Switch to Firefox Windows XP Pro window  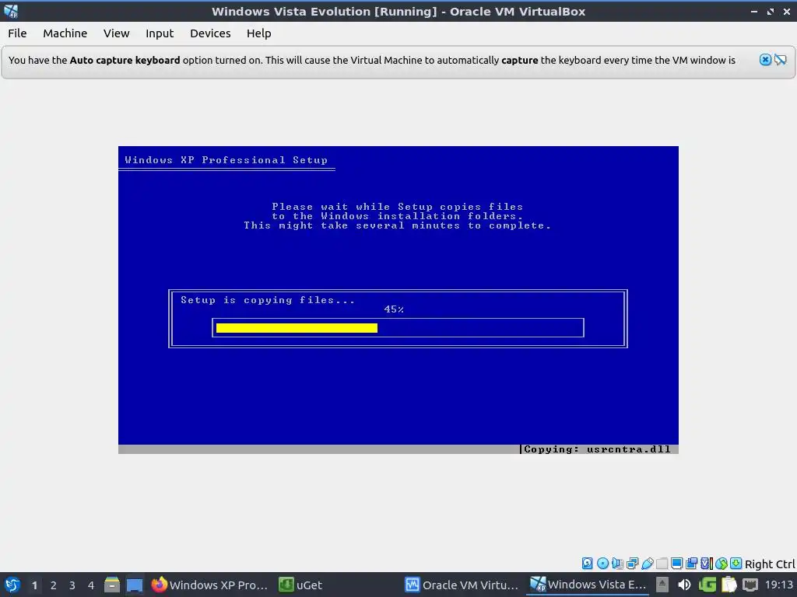coord(209,585)
